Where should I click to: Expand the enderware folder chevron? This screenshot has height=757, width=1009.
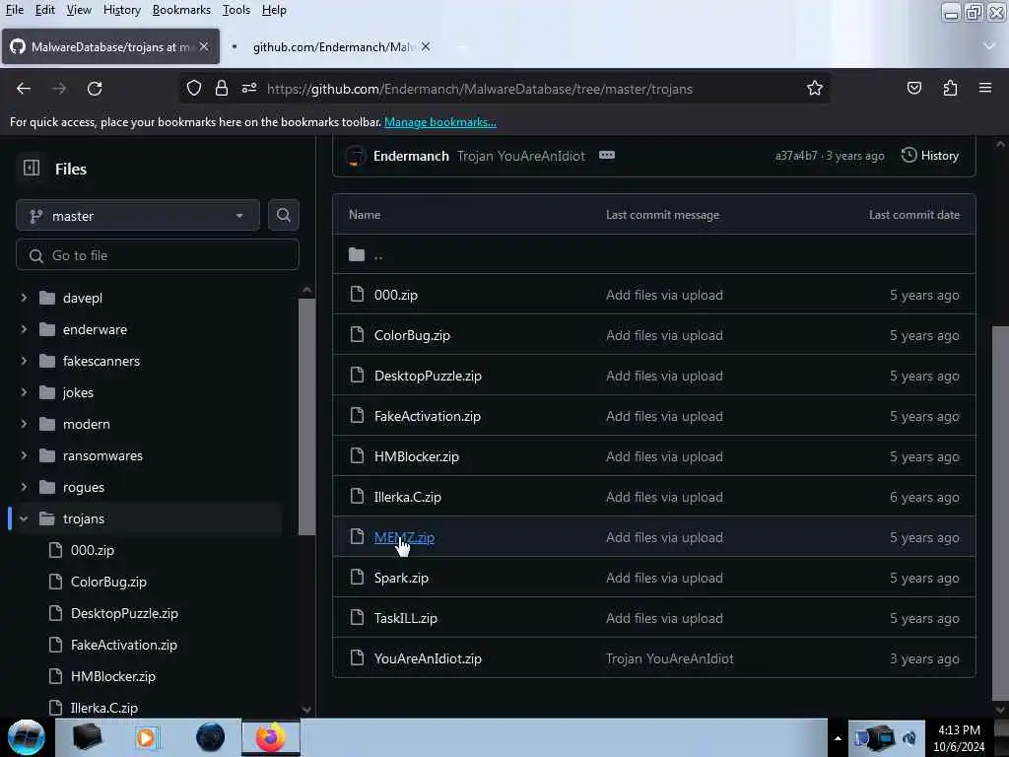24,329
